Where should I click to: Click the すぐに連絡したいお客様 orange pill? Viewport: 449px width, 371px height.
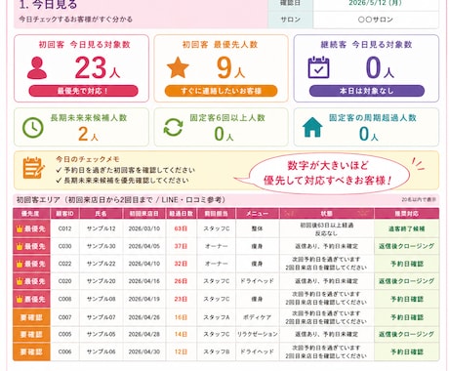tap(221, 91)
